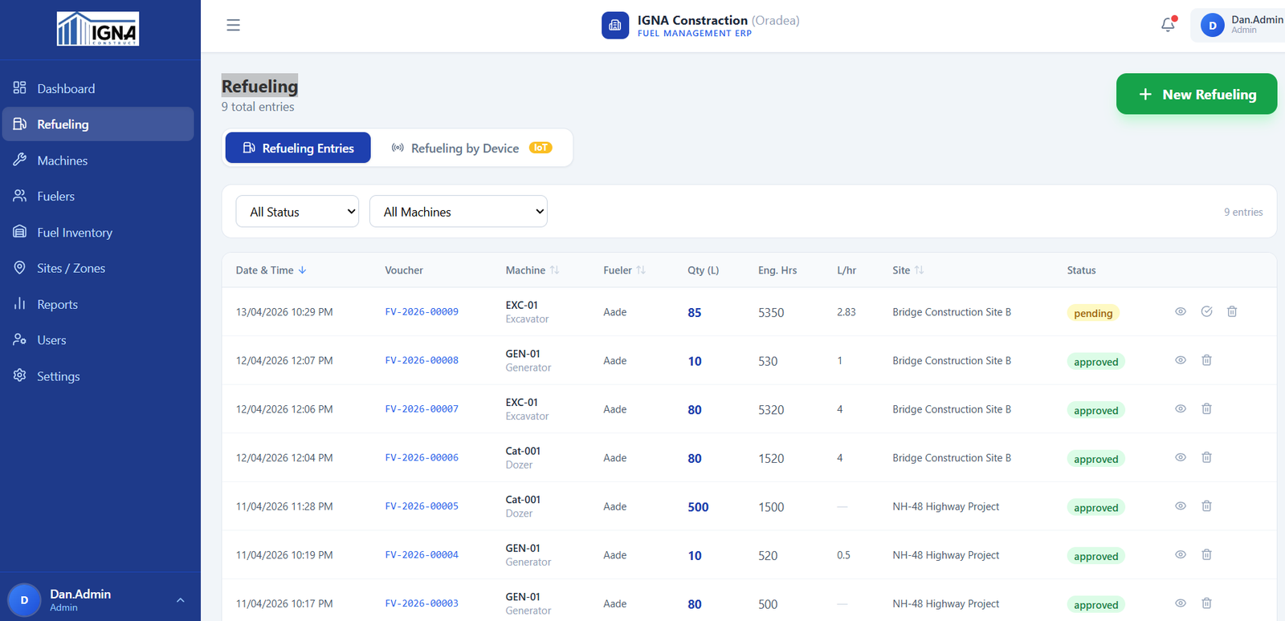Open voucher link FV-2026-00006
1285x621 pixels.
[x=422, y=457]
